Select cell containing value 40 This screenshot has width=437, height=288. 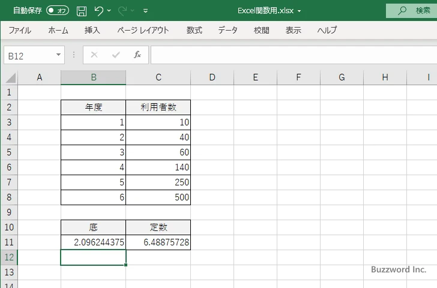pyautogui.click(x=158, y=137)
